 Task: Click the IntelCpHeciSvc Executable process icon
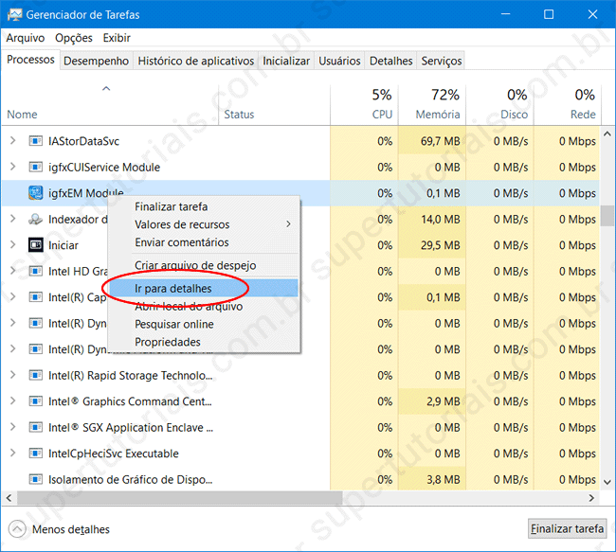35,454
